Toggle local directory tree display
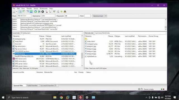This screenshot has height=100, width=179. pyautogui.click(x=24, y=12)
